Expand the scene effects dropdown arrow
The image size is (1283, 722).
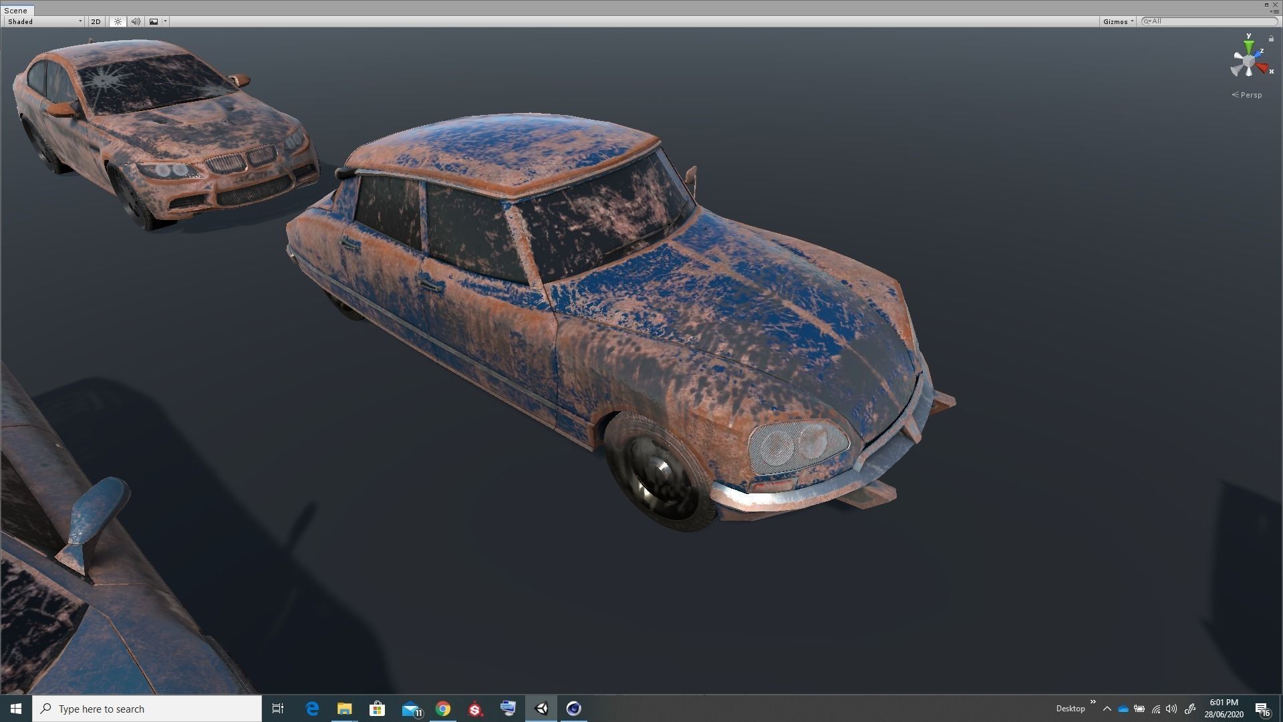(165, 21)
